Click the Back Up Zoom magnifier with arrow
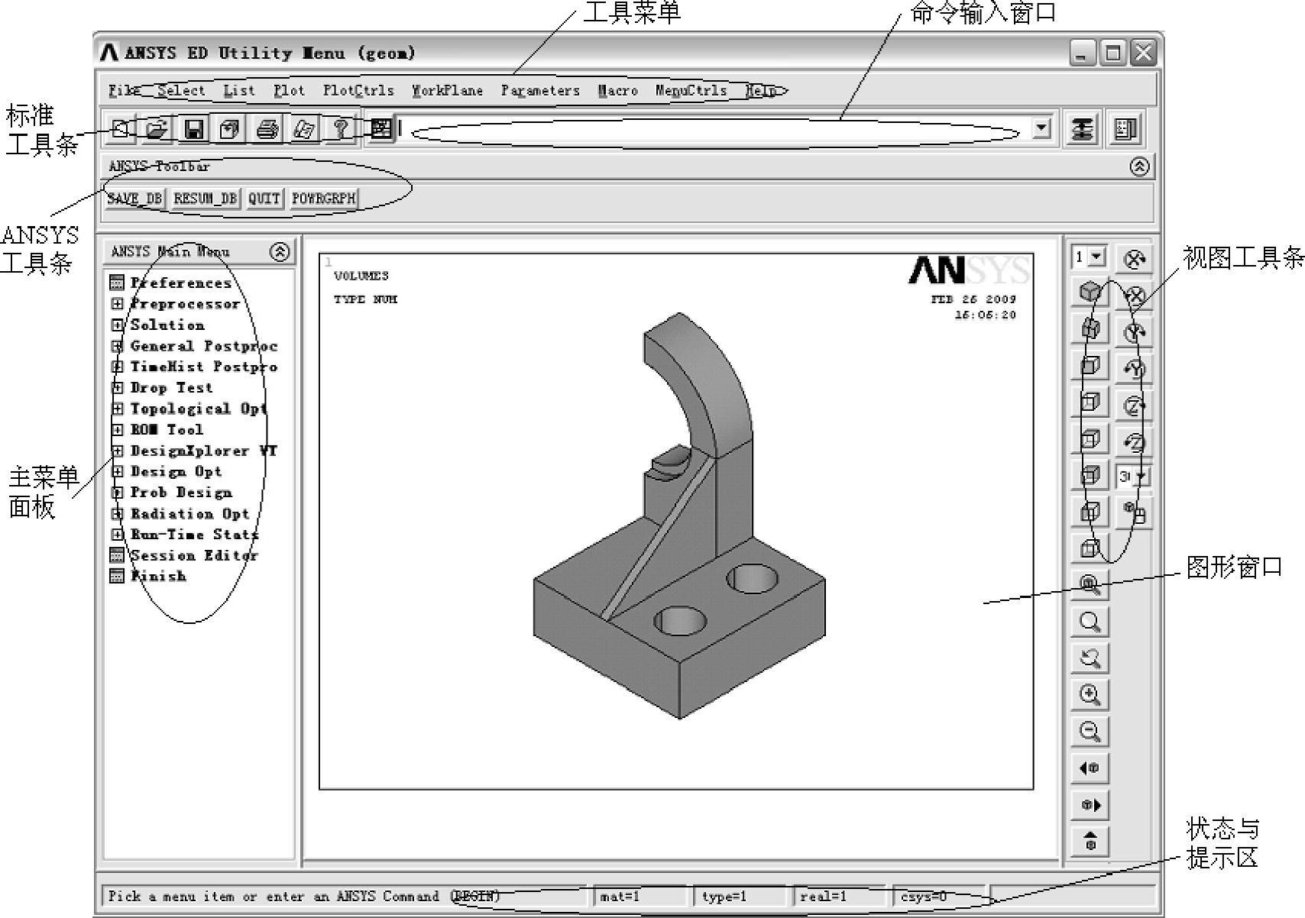 1090,658
